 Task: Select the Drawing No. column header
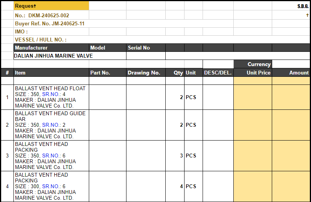146,73
